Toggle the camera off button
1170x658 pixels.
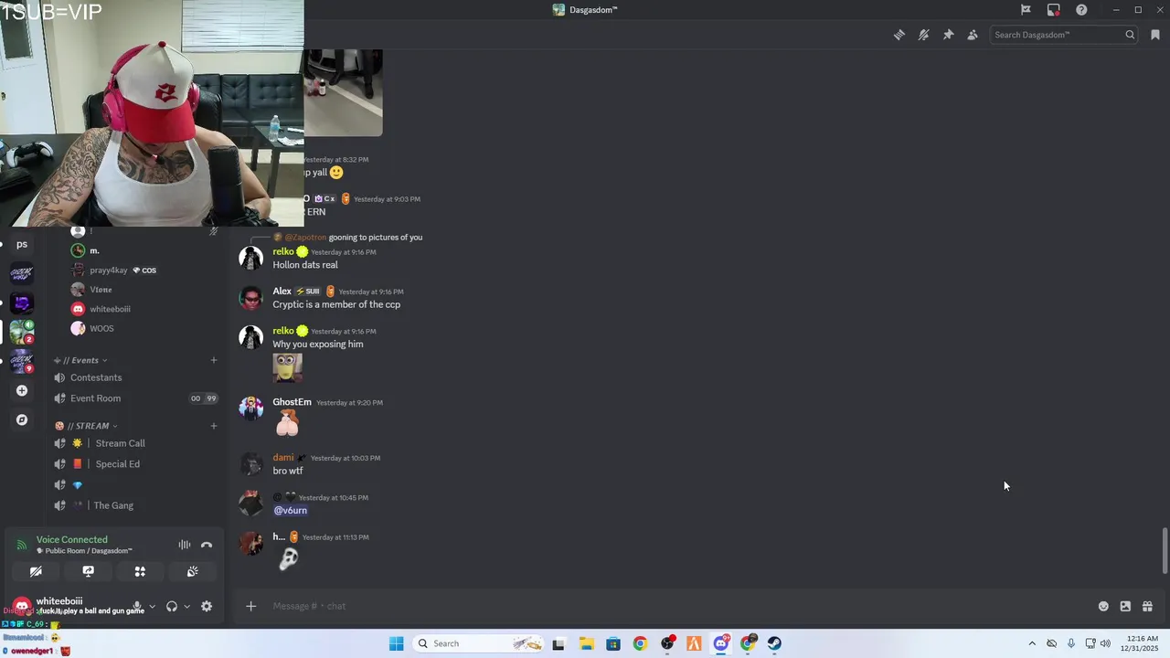36,571
